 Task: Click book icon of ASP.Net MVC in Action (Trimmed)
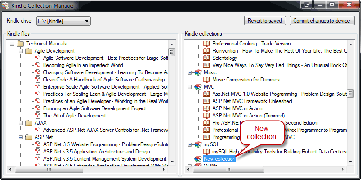[207, 116]
